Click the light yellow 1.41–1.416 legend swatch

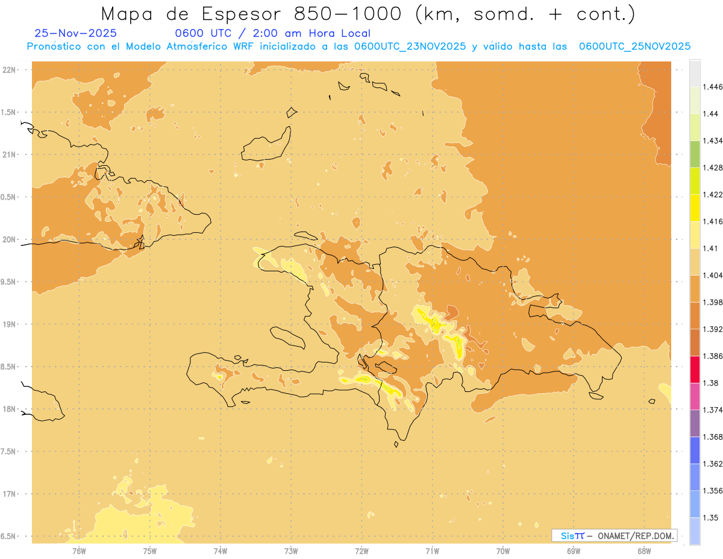[x=695, y=235]
